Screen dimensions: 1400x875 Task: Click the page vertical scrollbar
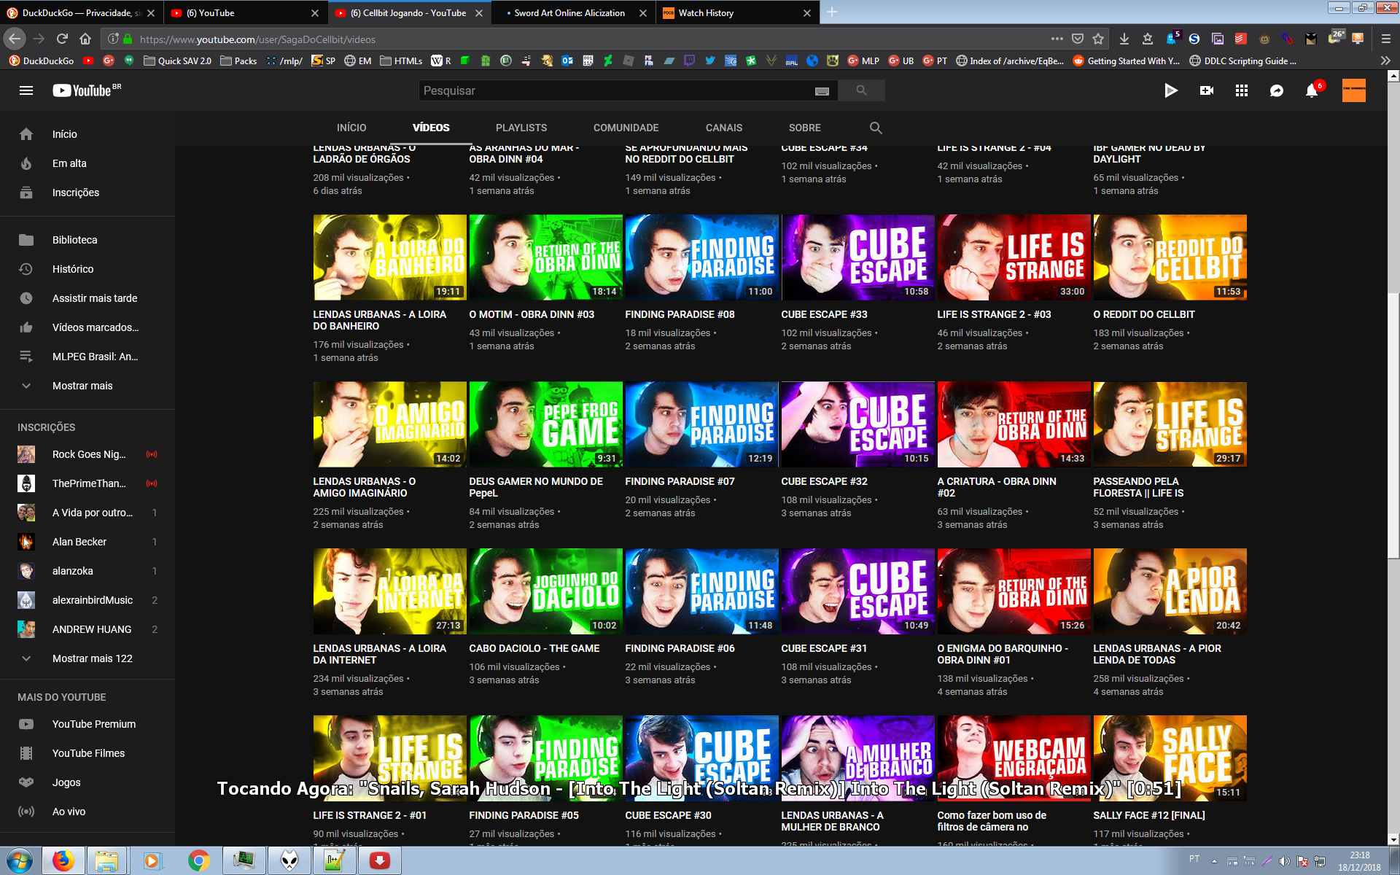[1393, 425]
